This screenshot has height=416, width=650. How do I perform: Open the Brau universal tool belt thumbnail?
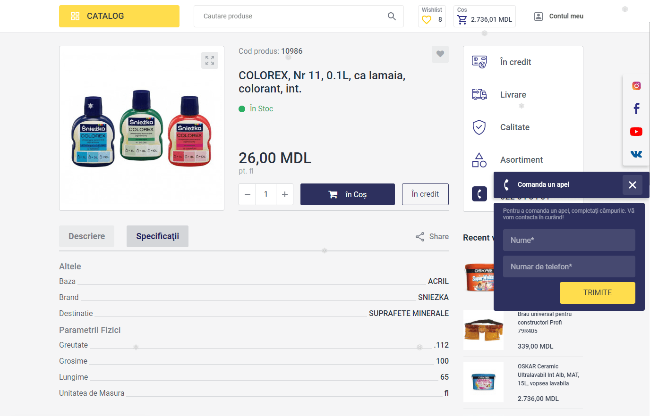coord(483,330)
